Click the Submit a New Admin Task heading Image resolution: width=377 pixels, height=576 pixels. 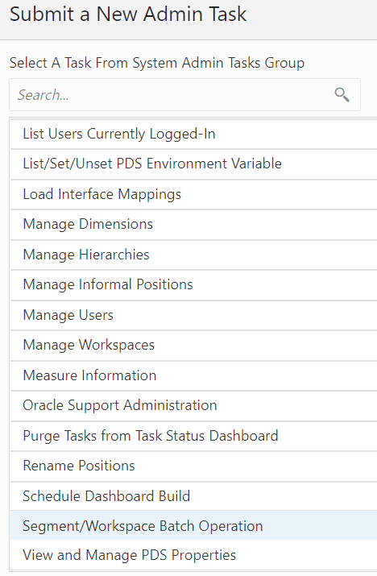[x=128, y=15]
